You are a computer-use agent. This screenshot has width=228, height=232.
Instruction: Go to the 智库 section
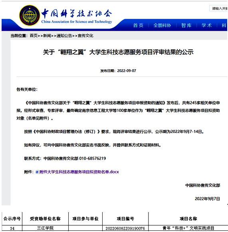[x=186, y=25]
